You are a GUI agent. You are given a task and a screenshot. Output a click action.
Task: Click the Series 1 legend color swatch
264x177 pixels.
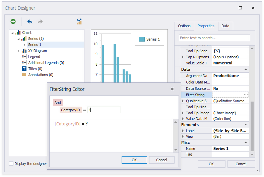click(142, 39)
